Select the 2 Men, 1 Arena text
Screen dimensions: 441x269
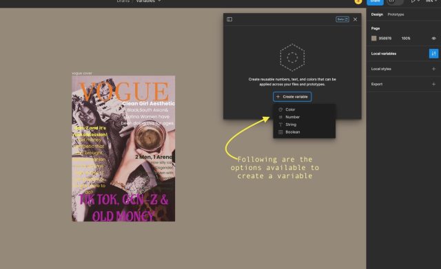[154, 157]
